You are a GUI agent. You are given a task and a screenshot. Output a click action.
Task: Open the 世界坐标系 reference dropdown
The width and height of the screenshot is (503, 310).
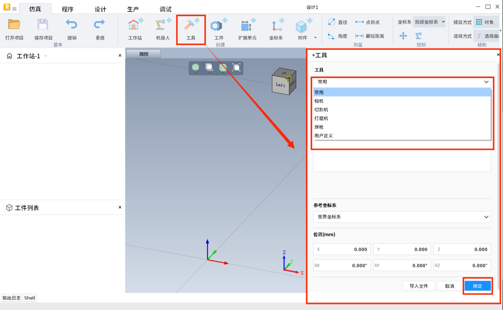[x=402, y=217]
